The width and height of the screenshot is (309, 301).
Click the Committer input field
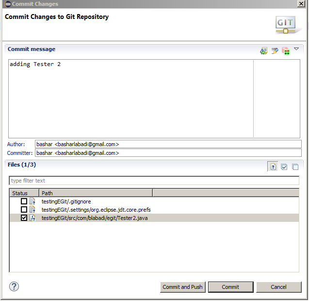pyautogui.click(x=168, y=153)
